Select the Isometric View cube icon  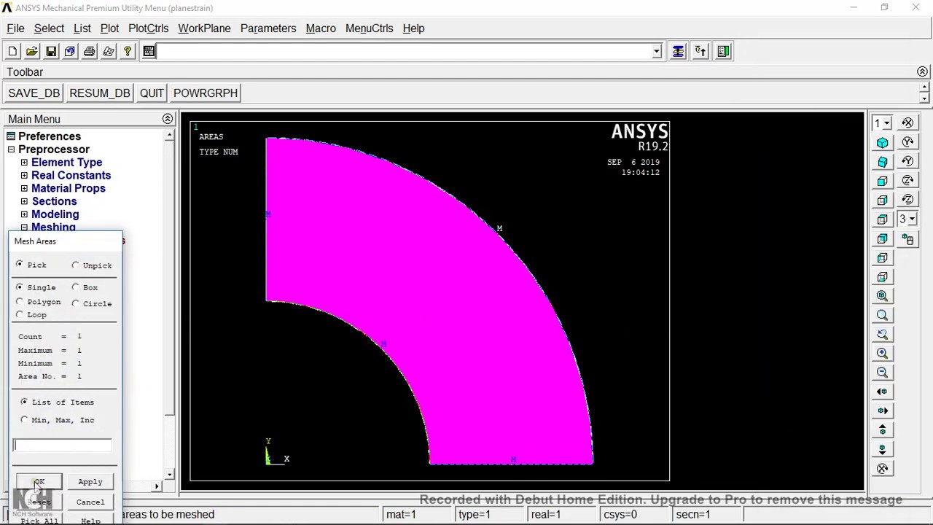pos(883,142)
